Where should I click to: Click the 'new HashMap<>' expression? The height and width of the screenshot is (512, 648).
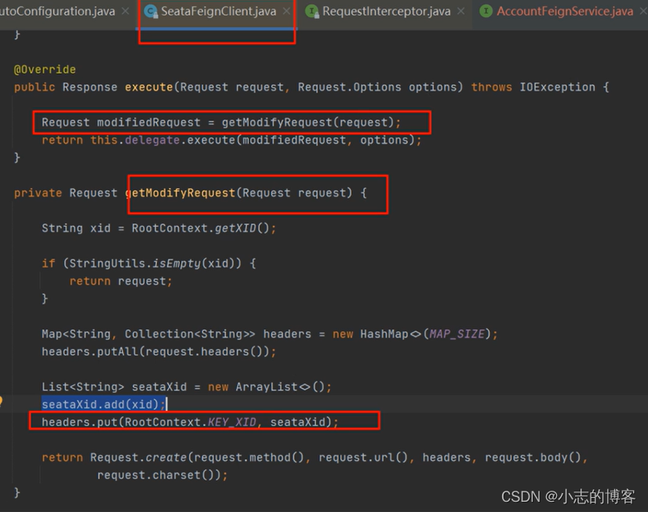click(x=377, y=334)
